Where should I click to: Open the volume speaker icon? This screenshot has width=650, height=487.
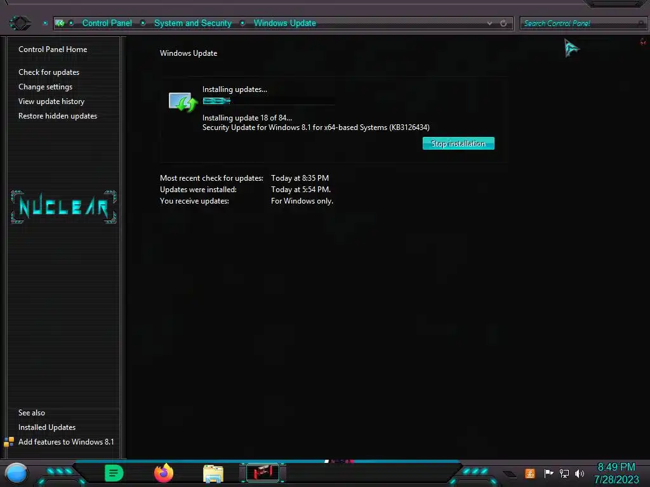(580, 473)
